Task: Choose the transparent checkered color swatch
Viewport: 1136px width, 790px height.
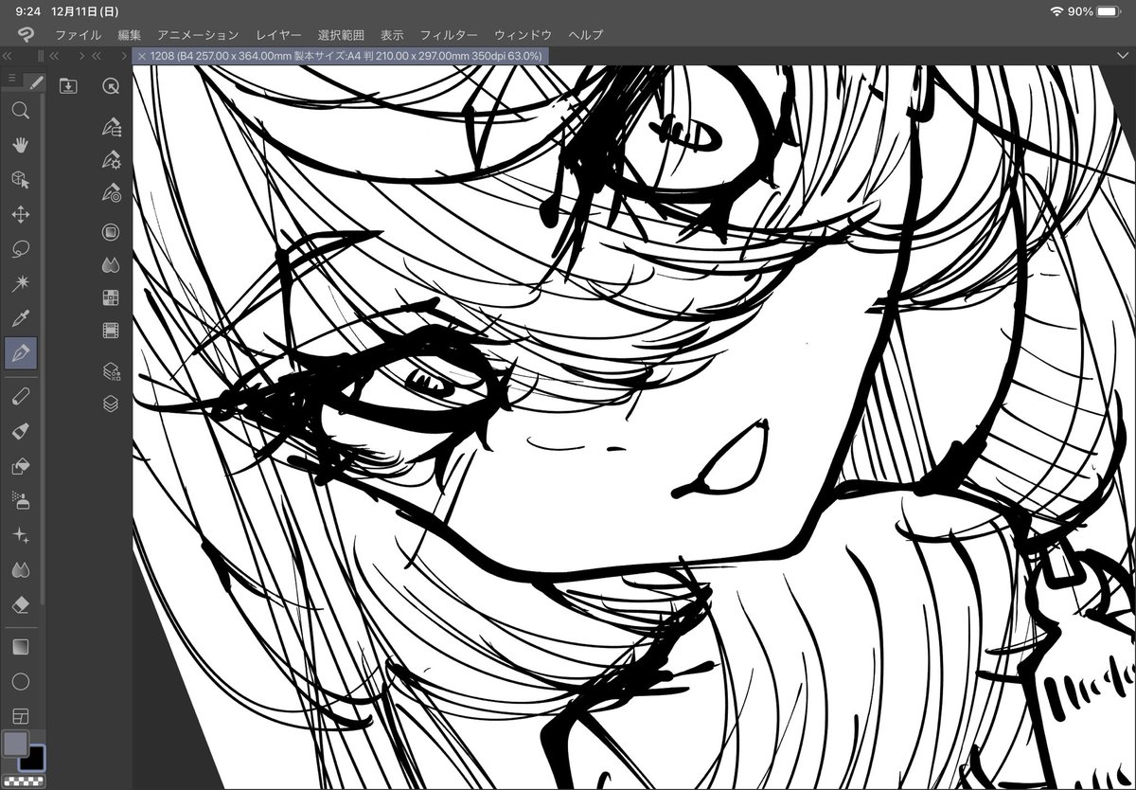Action: pos(22,781)
